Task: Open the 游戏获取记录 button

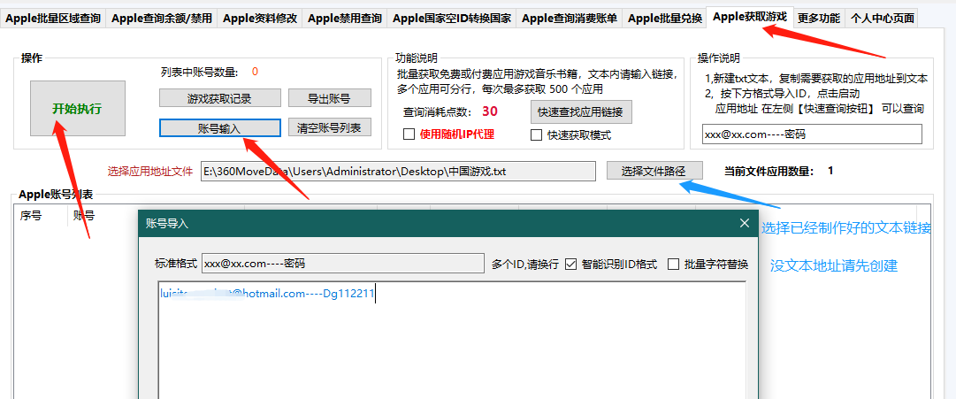Action: pyautogui.click(x=219, y=98)
